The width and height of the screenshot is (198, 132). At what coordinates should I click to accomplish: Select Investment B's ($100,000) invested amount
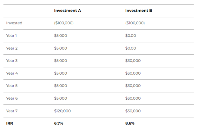pyautogui.click(x=135, y=23)
